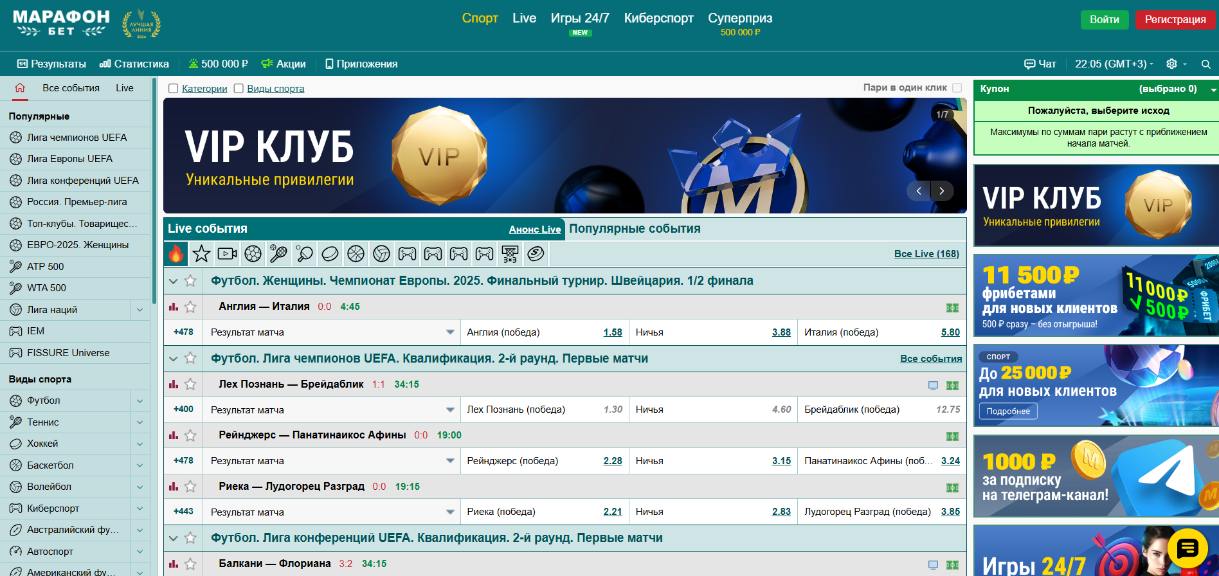Favorite the Рейнджерс — Панатинаикос star
Viewport: 1219px width, 576px height.
coord(190,435)
